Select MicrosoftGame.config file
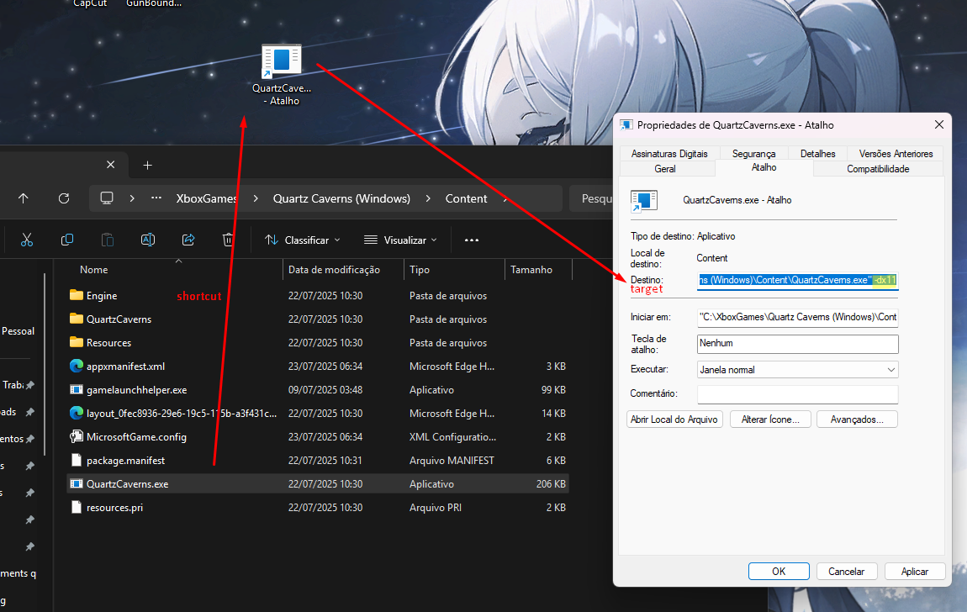This screenshot has width=967, height=612. pyautogui.click(x=318, y=437)
